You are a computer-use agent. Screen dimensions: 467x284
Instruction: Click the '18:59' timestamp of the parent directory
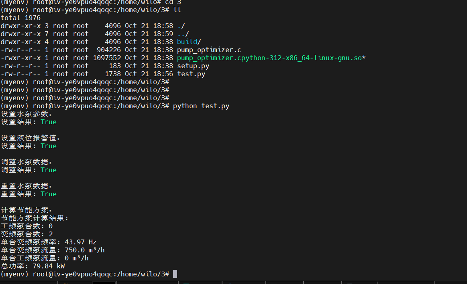163,34
